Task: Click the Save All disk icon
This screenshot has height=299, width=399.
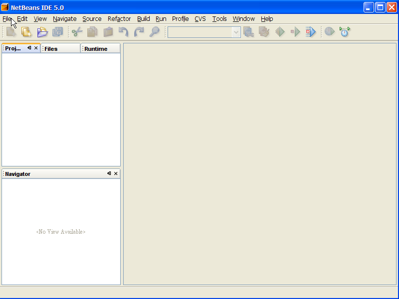Action: coord(57,32)
